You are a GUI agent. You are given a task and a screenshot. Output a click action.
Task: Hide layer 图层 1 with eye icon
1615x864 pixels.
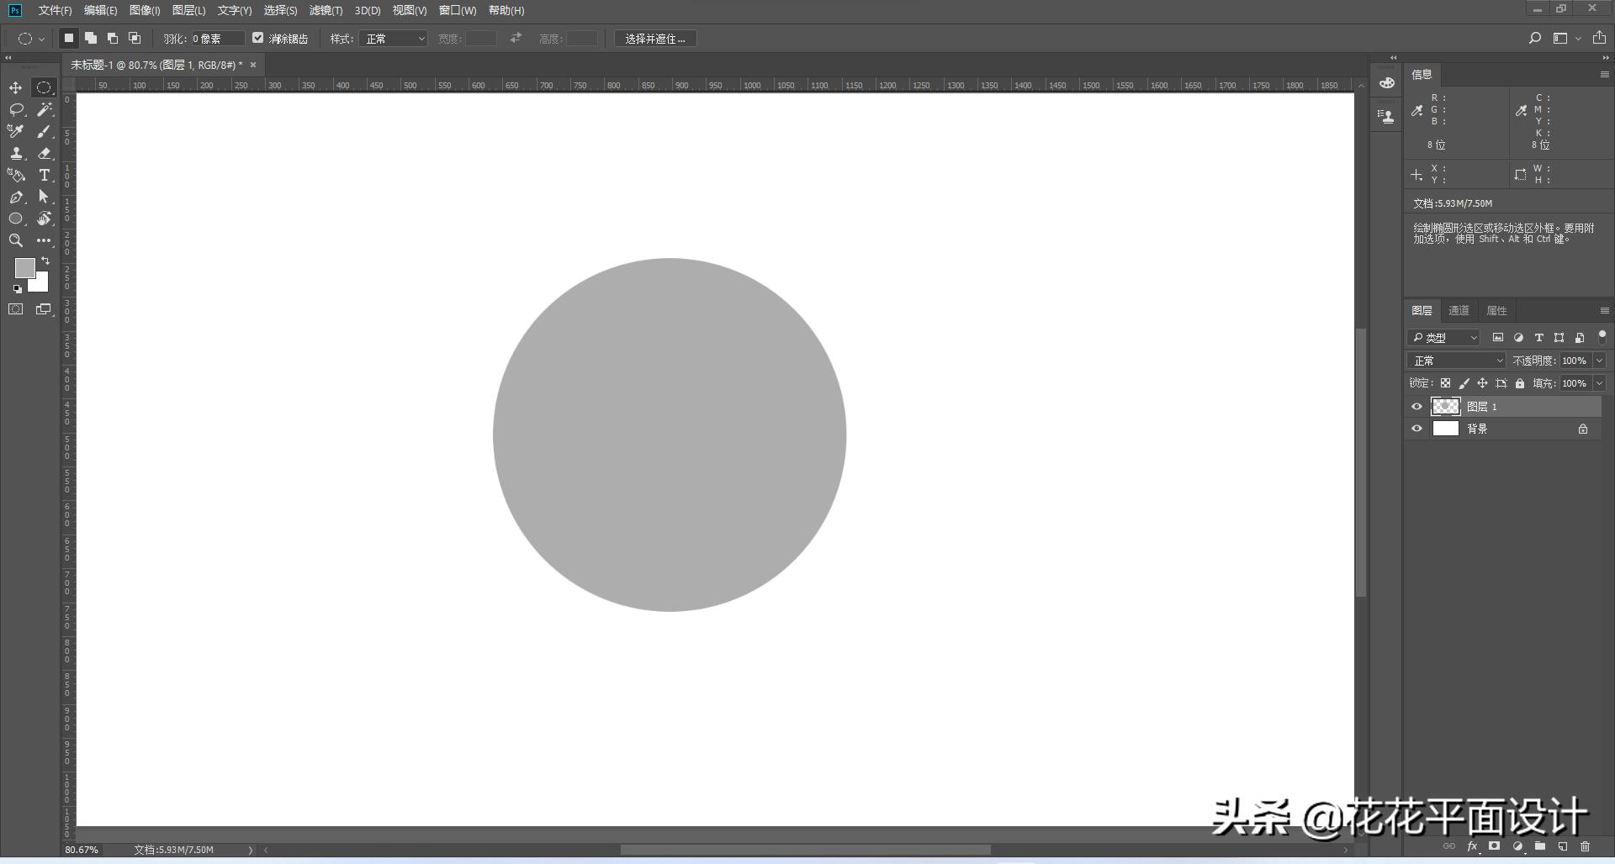pyautogui.click(x=1417, y=407)
